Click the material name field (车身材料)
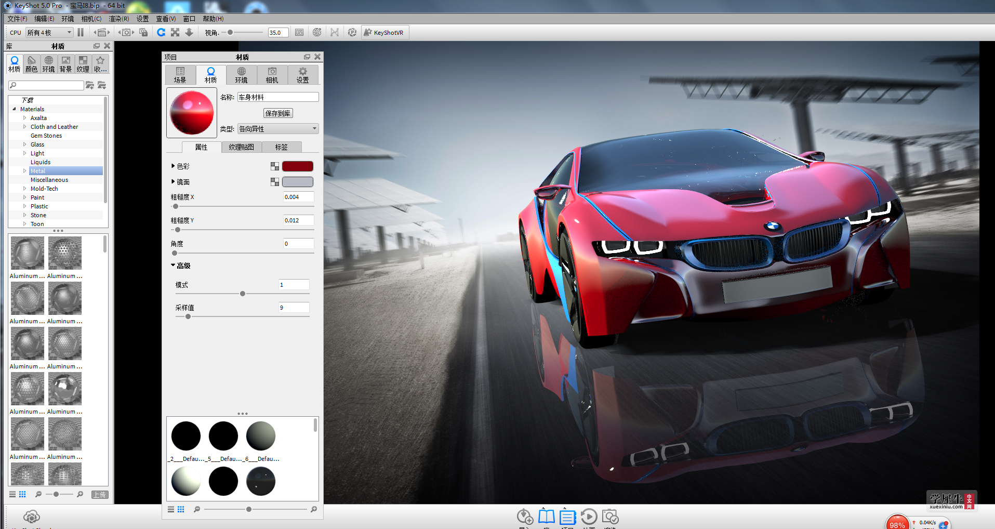995x529 pixels. click(278, 97)
